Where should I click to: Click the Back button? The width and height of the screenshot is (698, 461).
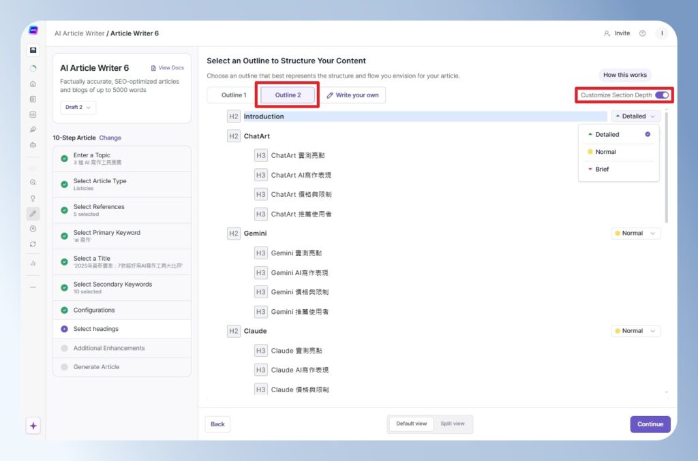pos(217,424)
